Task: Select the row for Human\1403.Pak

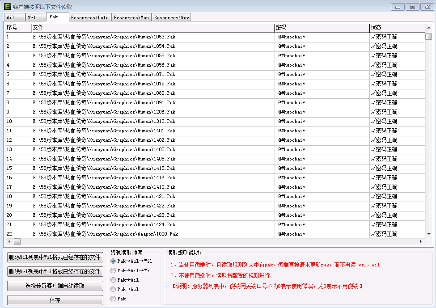Action: 215,150
